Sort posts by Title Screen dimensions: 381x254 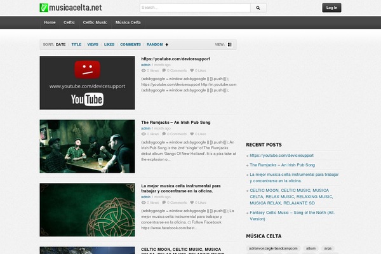point(76,44)
